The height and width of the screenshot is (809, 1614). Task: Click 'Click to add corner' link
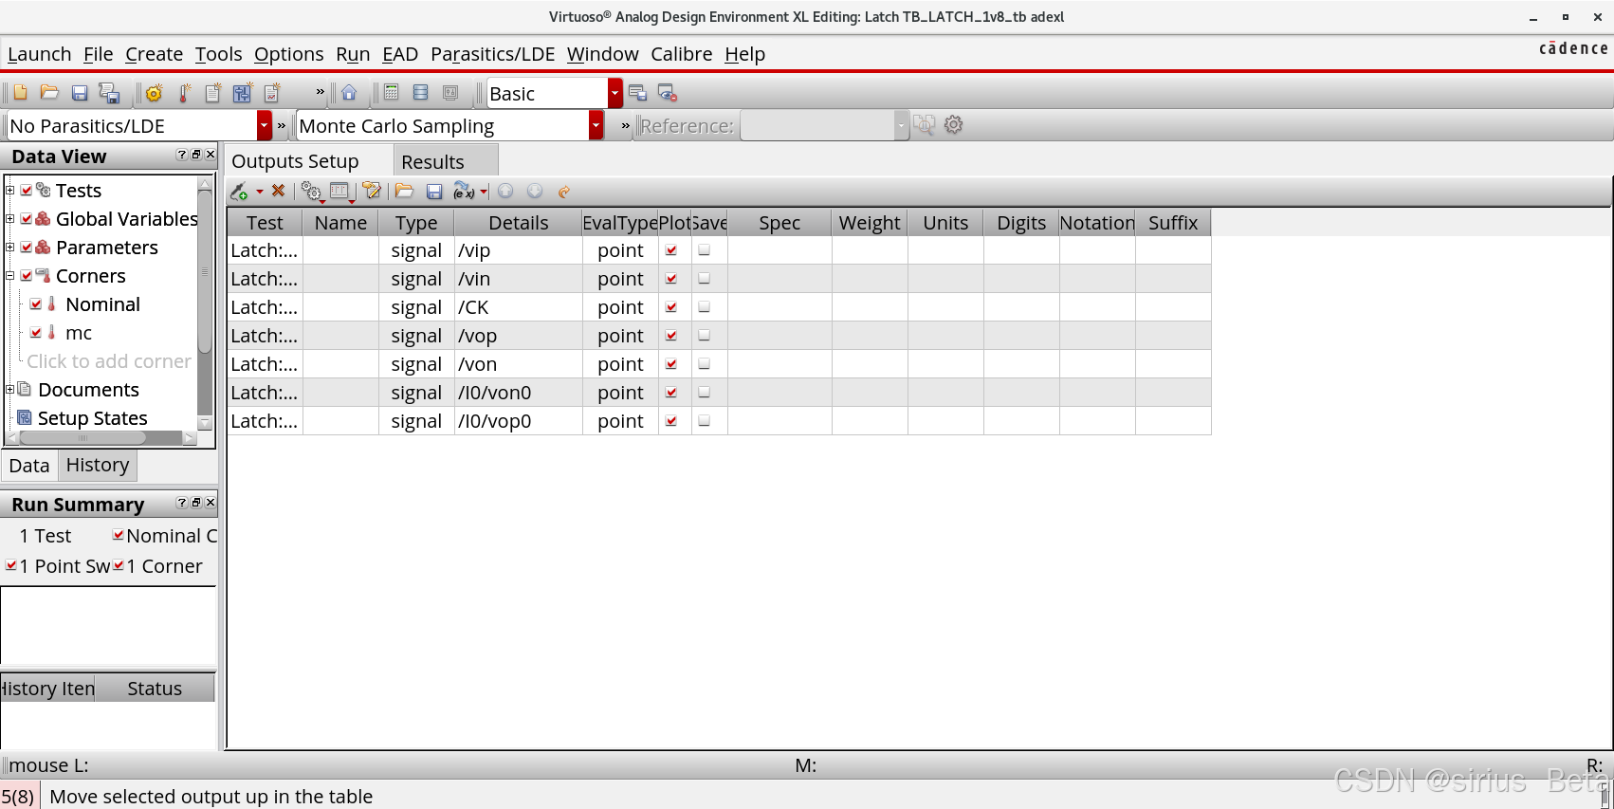point(109,361)
